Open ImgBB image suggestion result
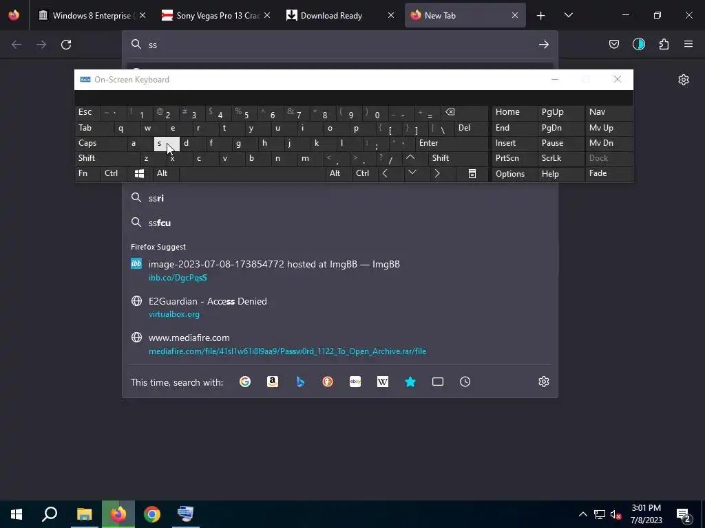The width and height of the screenshot is (705, 528). point(339,270)
